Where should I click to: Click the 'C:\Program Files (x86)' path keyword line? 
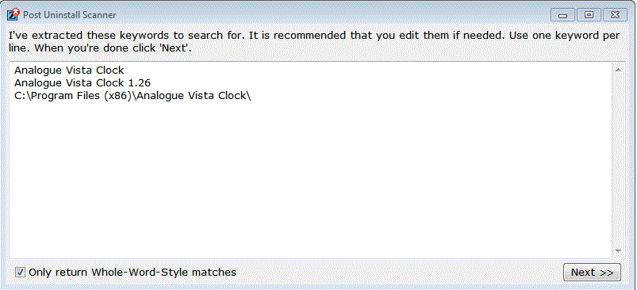coord(132,96)
